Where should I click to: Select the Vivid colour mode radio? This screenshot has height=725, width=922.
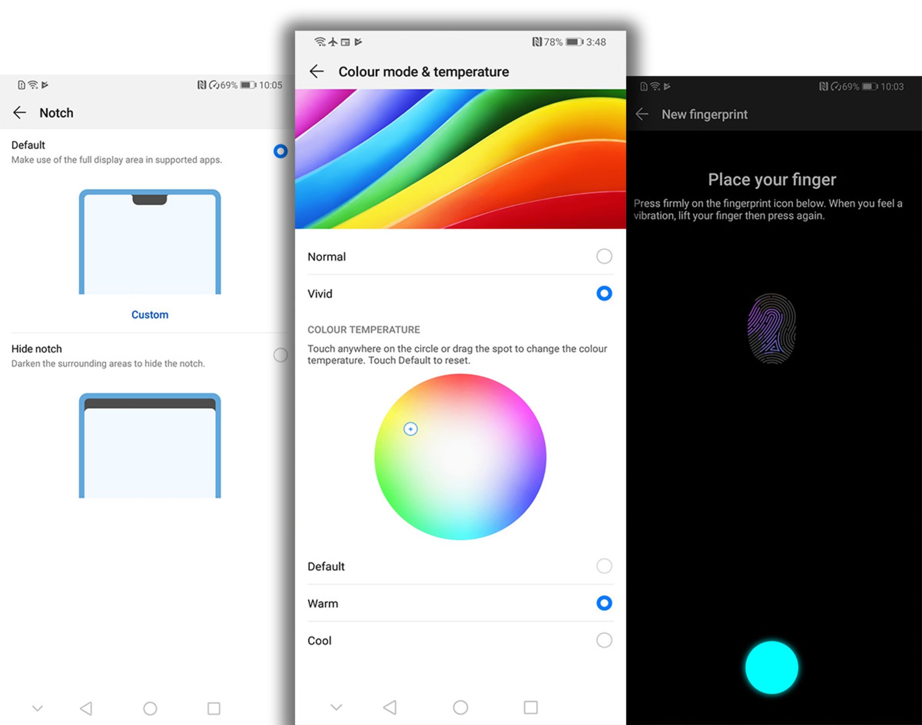click(x=604, y=293)
